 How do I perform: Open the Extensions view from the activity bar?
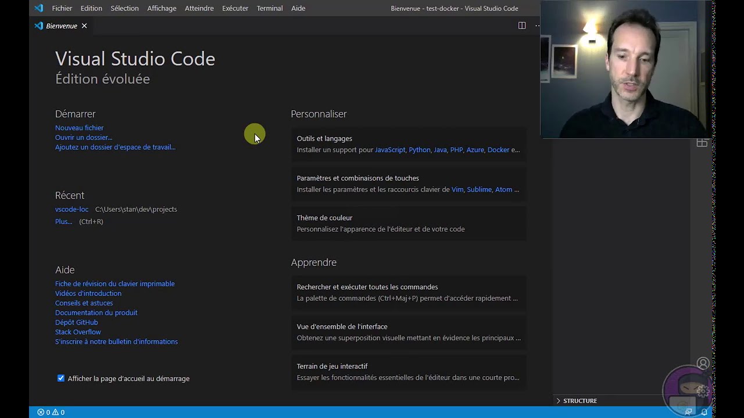pyautogui.click(x=702, y=143)
